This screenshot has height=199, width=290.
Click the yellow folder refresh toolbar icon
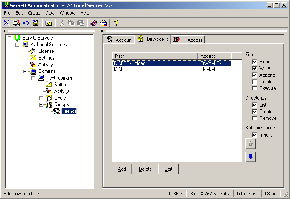48,23
